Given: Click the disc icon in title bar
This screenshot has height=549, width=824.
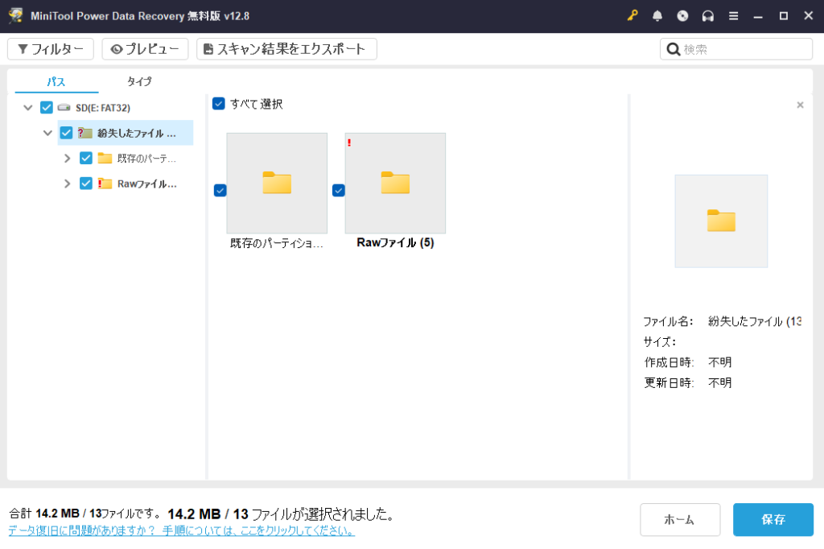Looking at the screenshot, I should (x=682, y=16).
